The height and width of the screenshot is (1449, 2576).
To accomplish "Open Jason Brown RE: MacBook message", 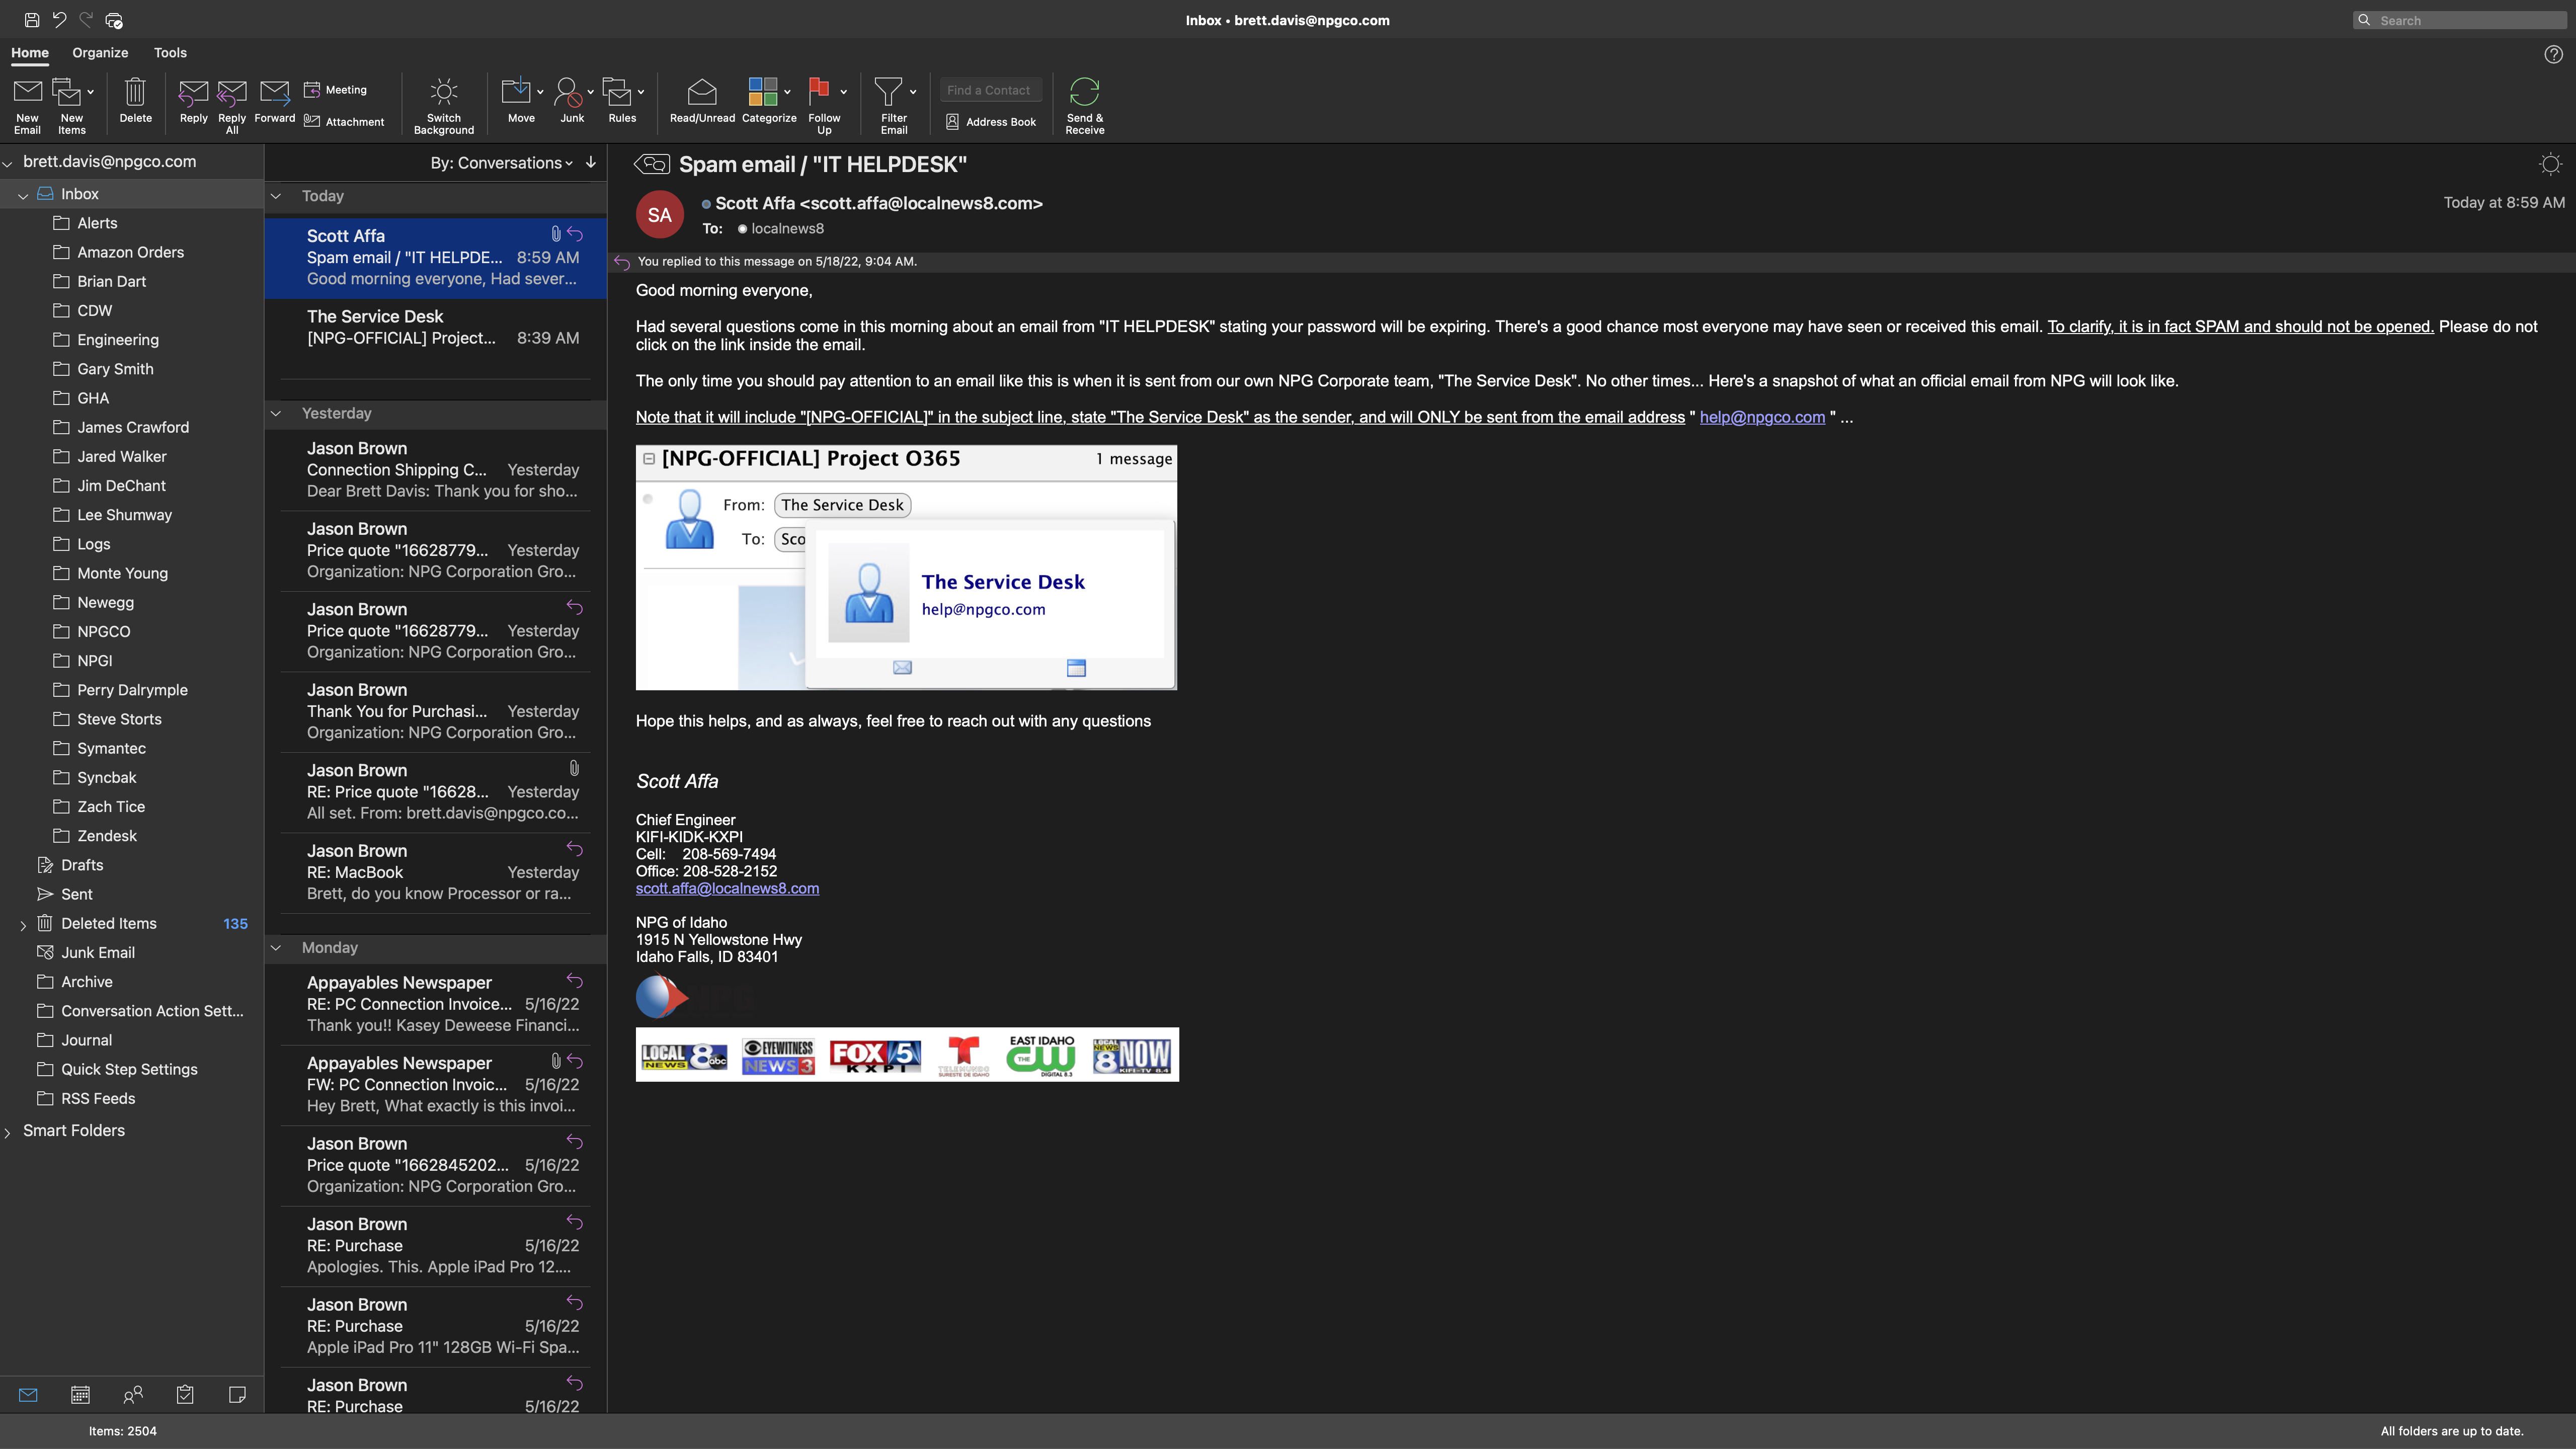I will 436,872.
